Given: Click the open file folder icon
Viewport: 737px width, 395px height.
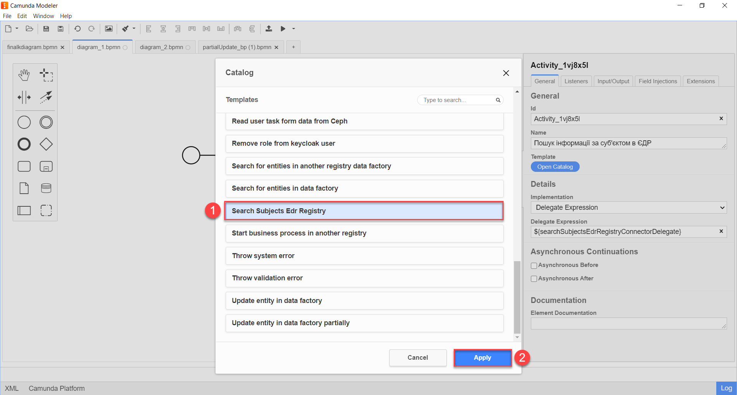Looking at the screenshot, I should [x=29, y=29].
